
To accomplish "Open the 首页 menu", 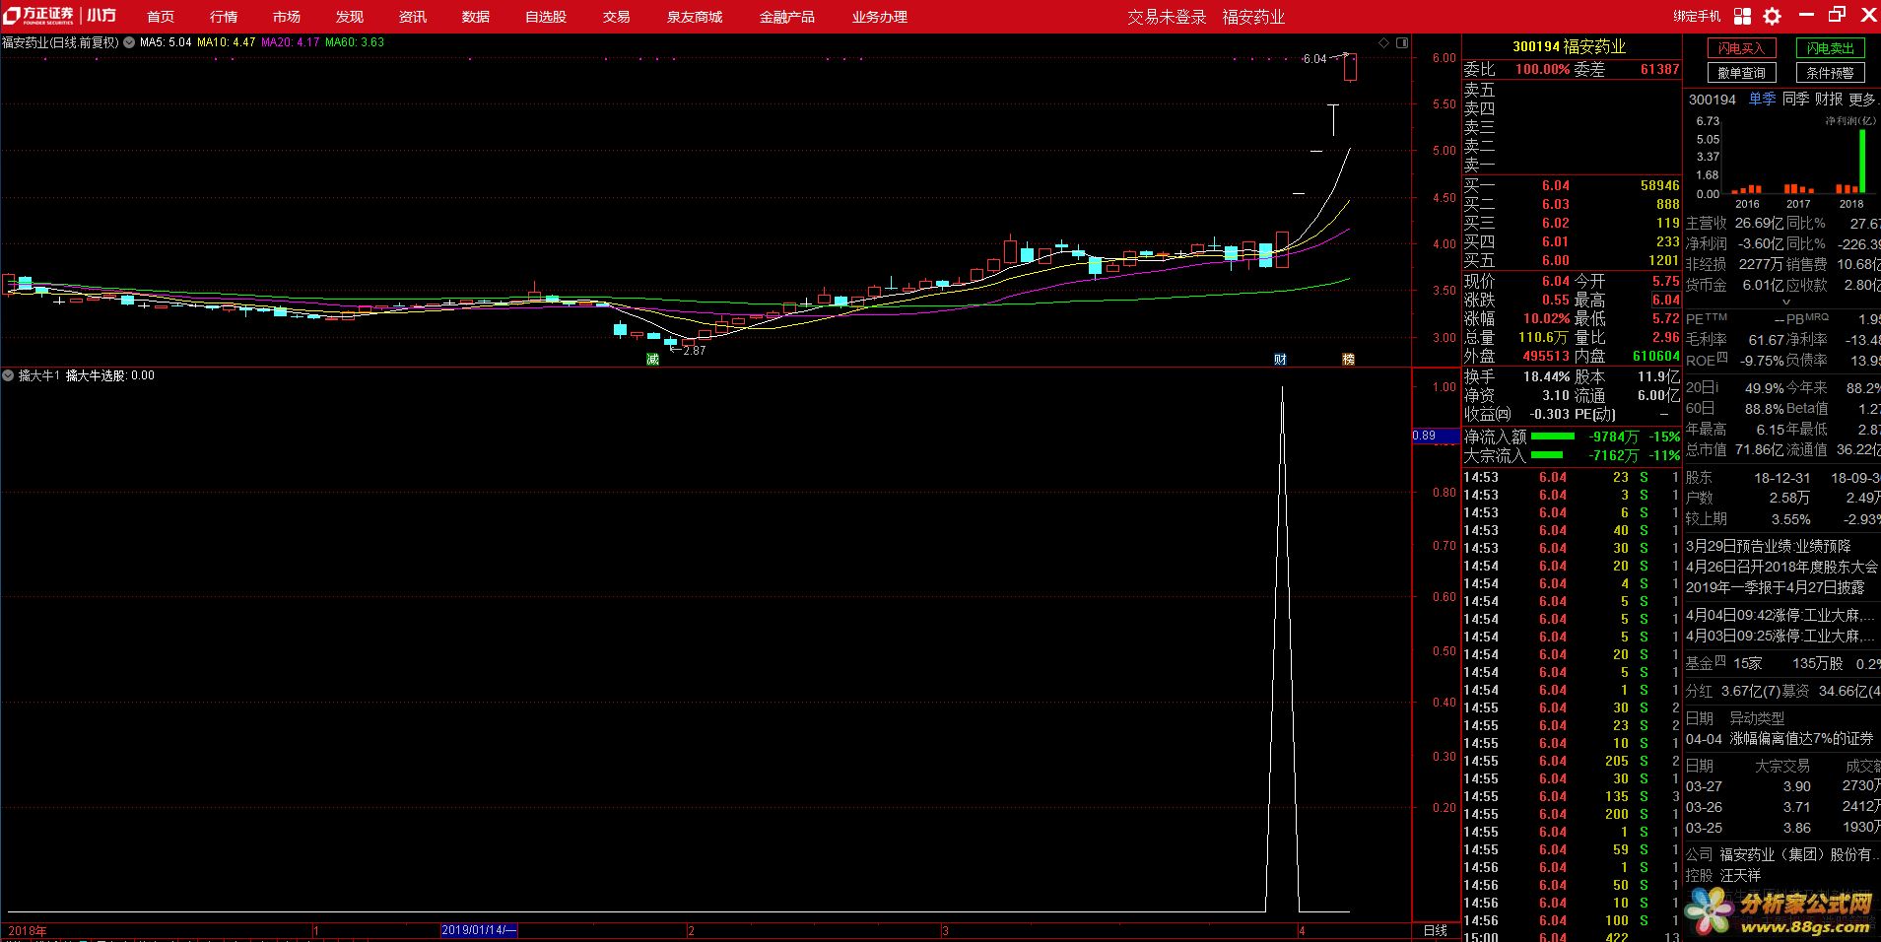I will [x=161, y=17].
